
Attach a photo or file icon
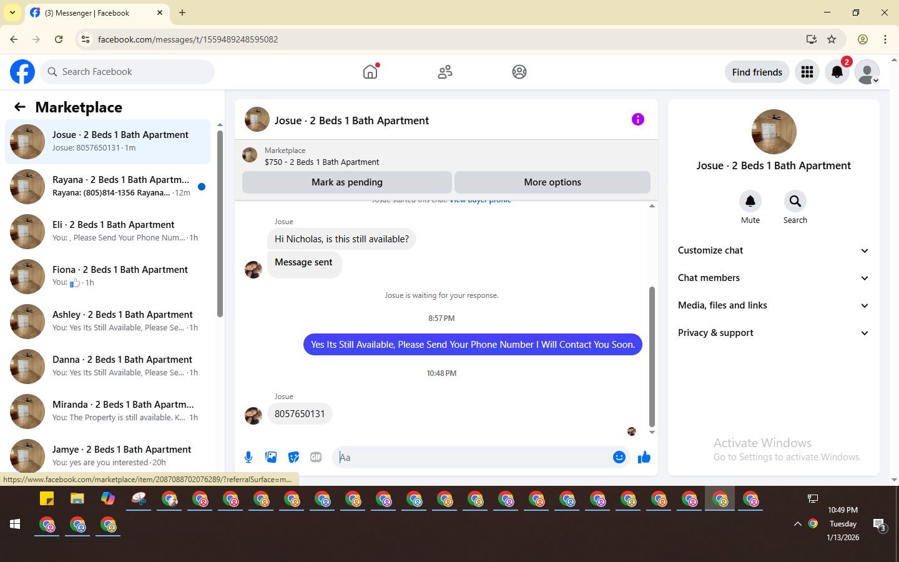(x=271, y=457)
